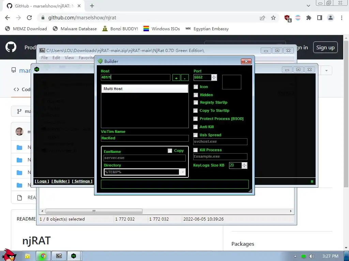The width and height of the screenshot is (349, 261).
Task: Open the Chrome profile avatar
Action: click(331, 18)
